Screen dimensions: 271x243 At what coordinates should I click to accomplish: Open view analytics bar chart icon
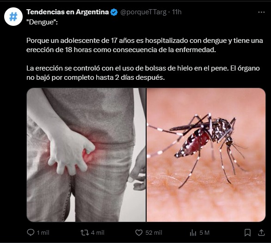pyautogui.click(x=193, y=233)
